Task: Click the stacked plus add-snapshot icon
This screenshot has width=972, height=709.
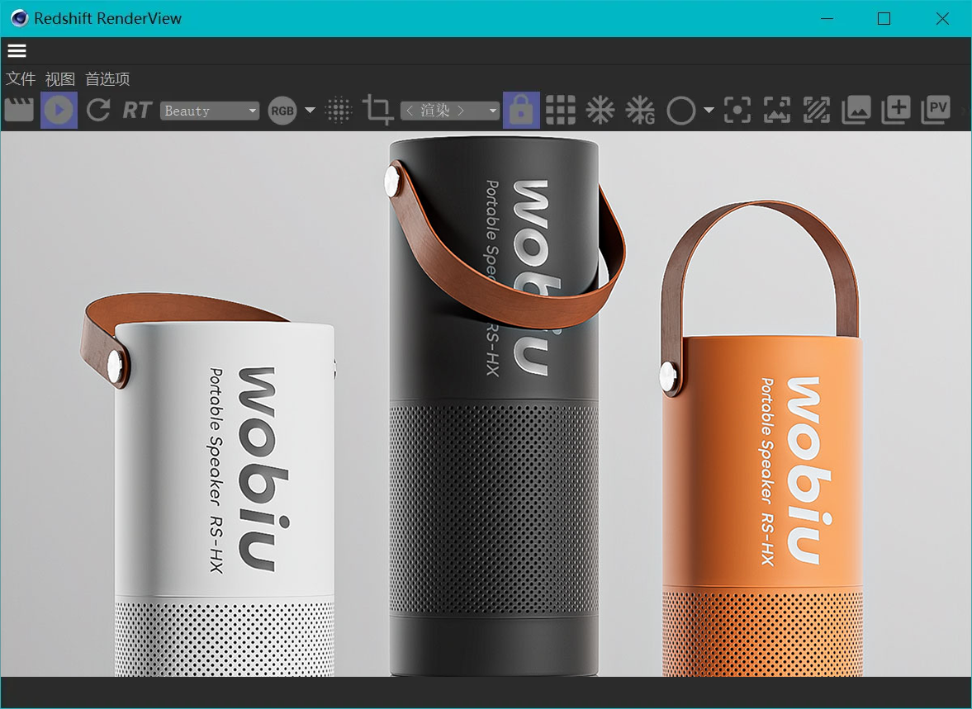Action: pyautogui.click(x=896, y=111)
